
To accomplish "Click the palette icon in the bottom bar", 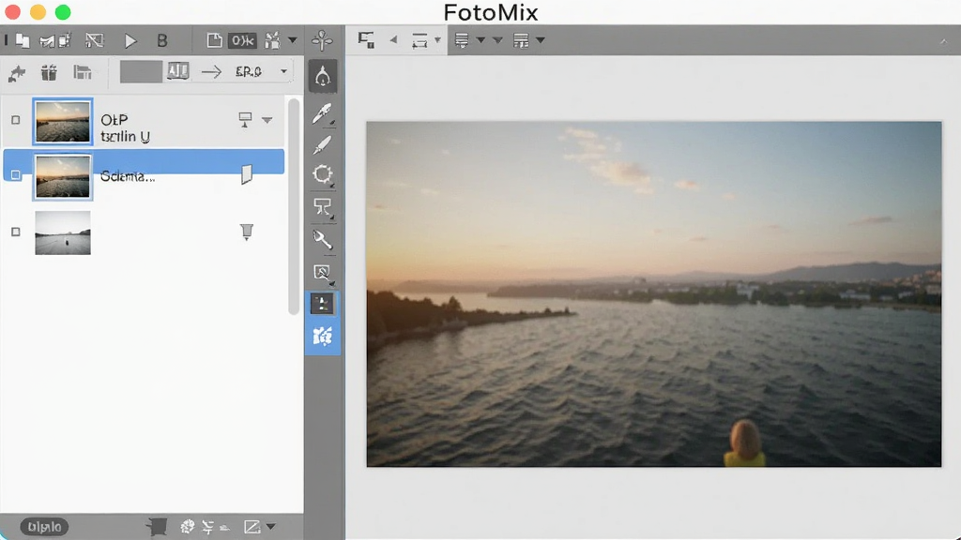I will coord(188,527).
